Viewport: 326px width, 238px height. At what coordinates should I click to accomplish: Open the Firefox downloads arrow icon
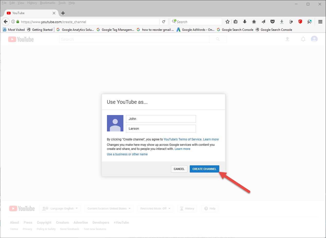pos(245,22)
